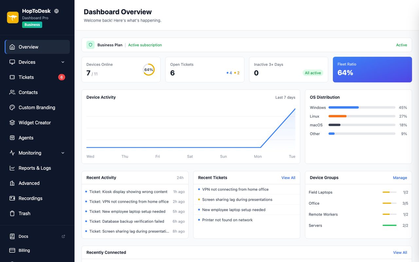Click the Inactive 3+ Days card
419x262 pixels.
coord(289,70)
